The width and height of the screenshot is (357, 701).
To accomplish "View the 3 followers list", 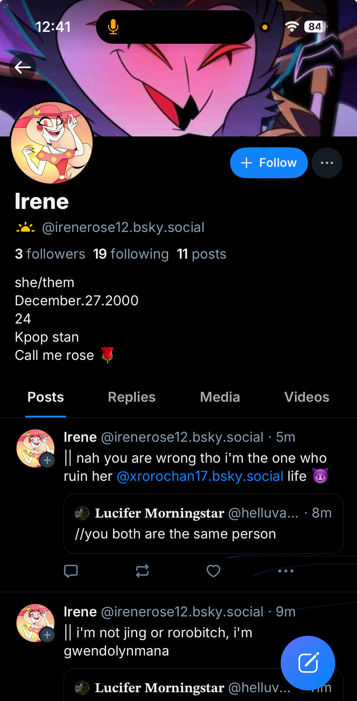I will click(50, 254).
